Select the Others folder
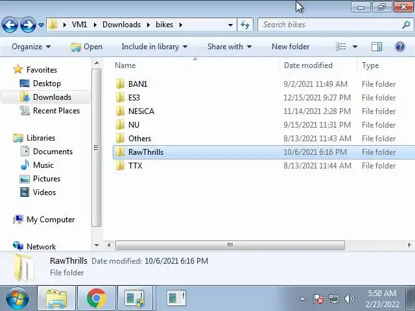415x311 pixels. coord(139,138)
